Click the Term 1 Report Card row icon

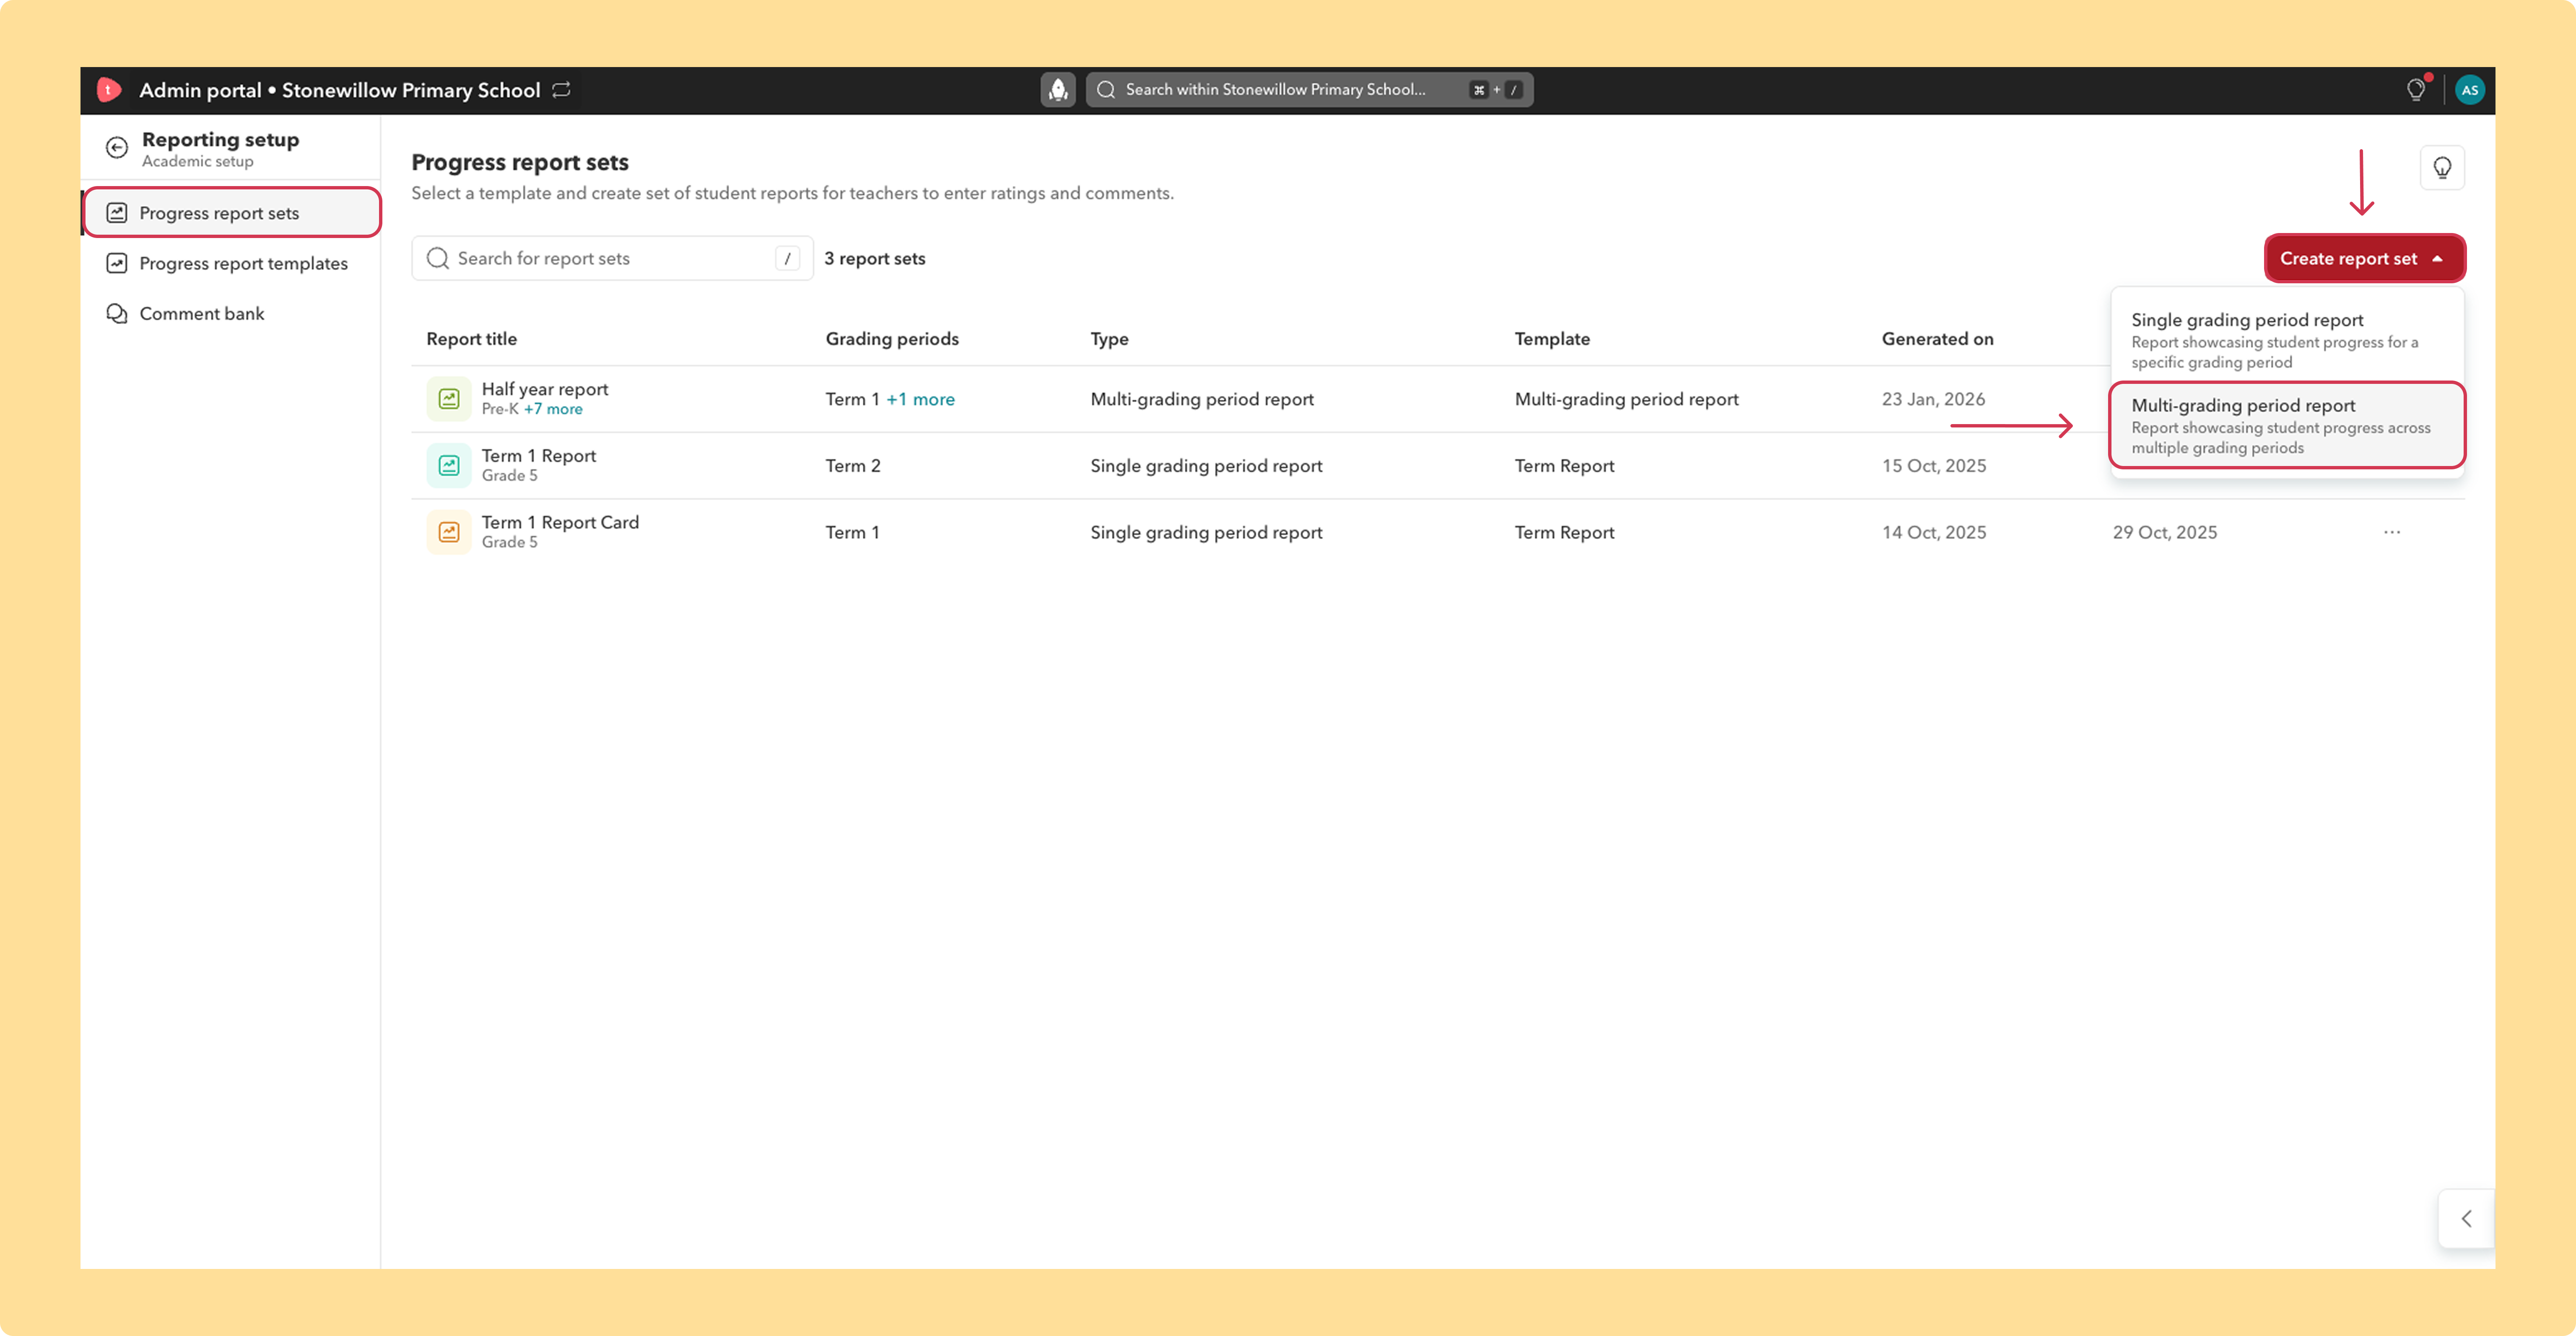coord(449,533)
